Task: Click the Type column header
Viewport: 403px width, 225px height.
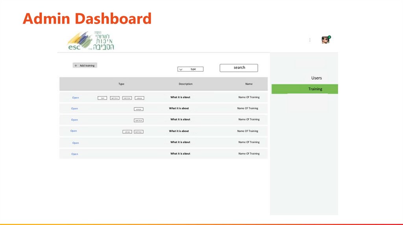Action: (x=121, y=84)
